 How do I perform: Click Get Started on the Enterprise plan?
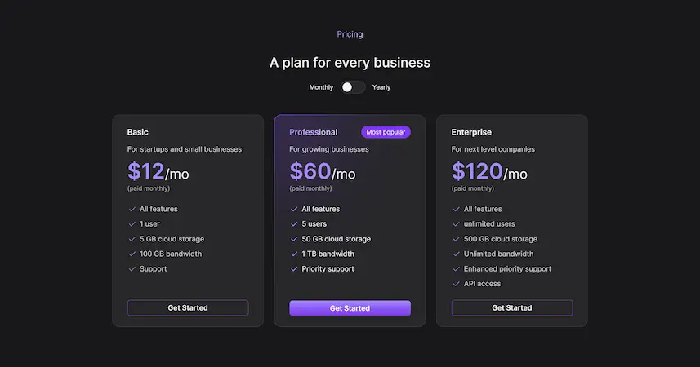click(x=512, y=307)
